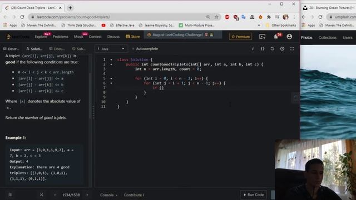Toggle the Autocomplete option
This screenshot has height=200, width=356.
[x=145, y=49]
